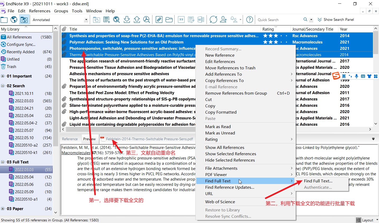Viewport: 379px width, 223px height.
Task: Click the Export upload arrow icon
Action: 137,20
